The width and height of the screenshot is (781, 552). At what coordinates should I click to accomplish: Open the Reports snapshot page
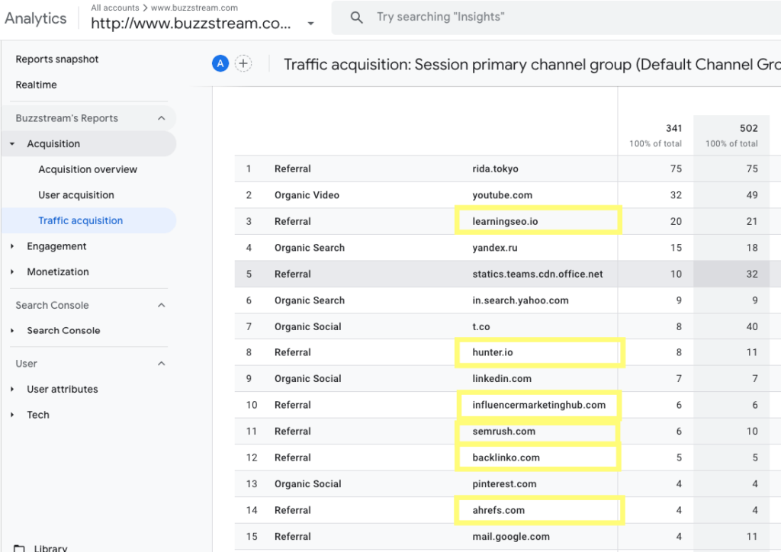tap(56, 59)
